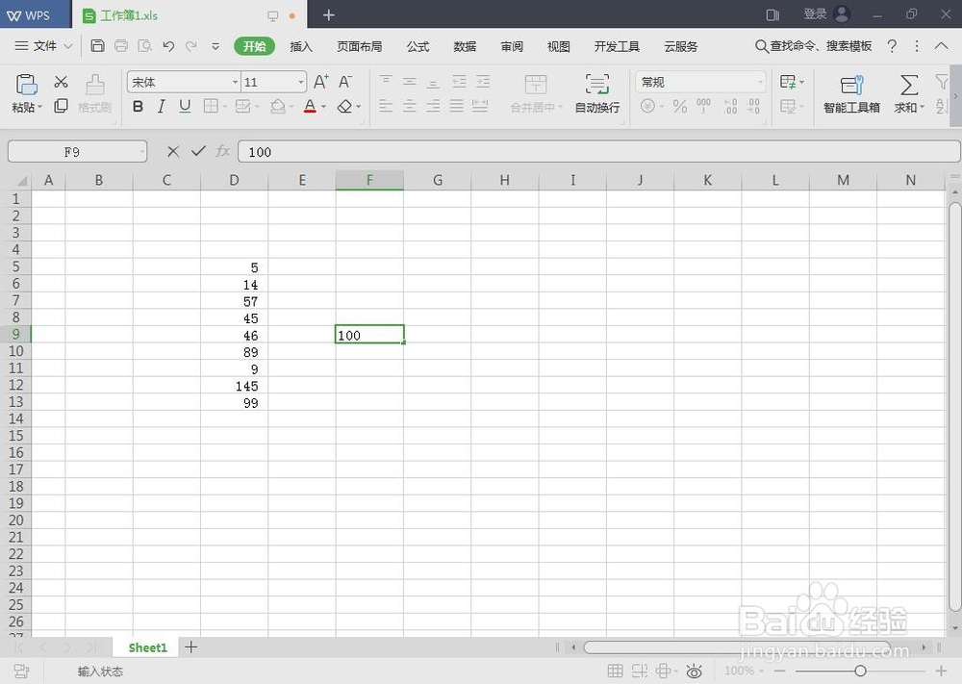Toggle center alignment for cell text

point(410,107)
